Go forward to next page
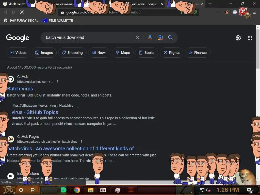 pyautogui.click(x=14, y=12)
